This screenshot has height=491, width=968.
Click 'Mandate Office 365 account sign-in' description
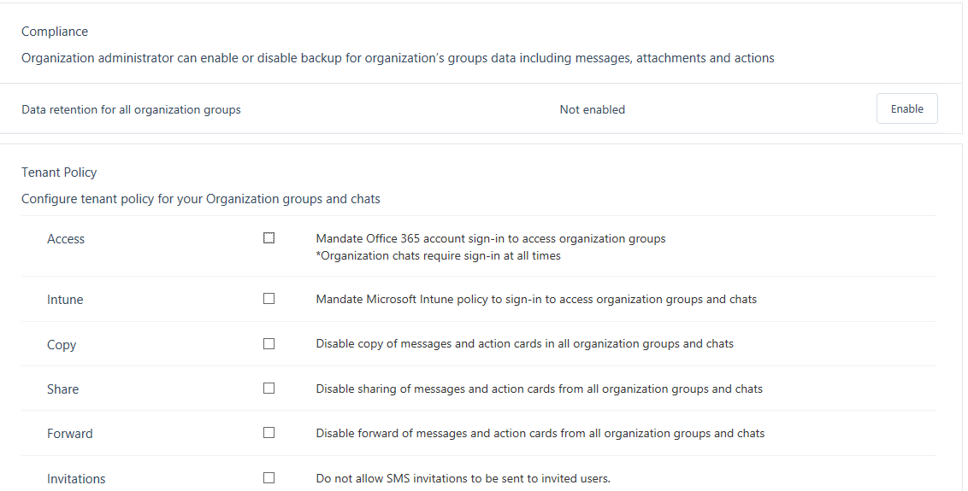click(x=490, y=239)
